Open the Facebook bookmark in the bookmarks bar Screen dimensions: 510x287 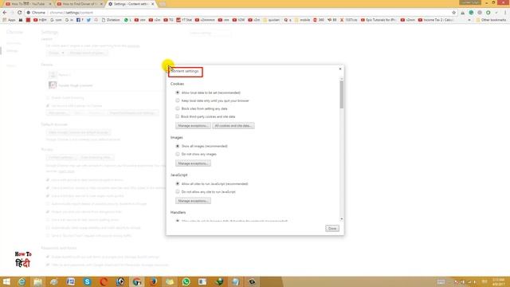(x=80, y=20)
